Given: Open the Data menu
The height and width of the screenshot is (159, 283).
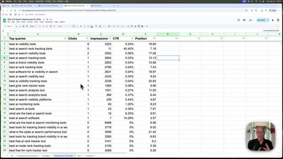Looking at the screenshot, I should (x=36, y=22).
